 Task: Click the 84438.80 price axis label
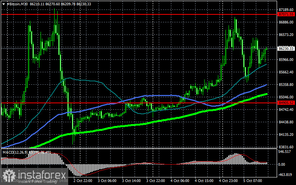[286, 122]
